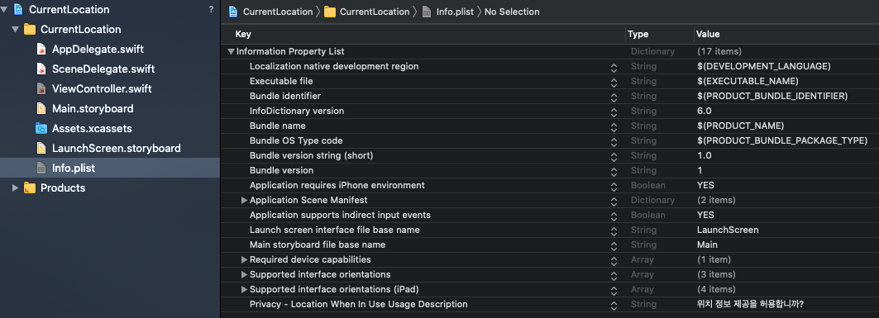Select the $(DEVELOPMENT_LANGUAGE) value cell
The image size is (879, 318).
(763, 66)
